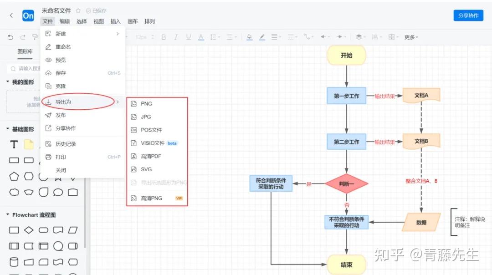Export as PNG
492x275 pixels.
coord(157,104)
